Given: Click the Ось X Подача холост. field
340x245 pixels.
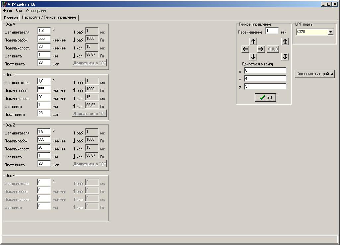Looking at the screenshot, I should pyautogui.click(x=44, y=47).
